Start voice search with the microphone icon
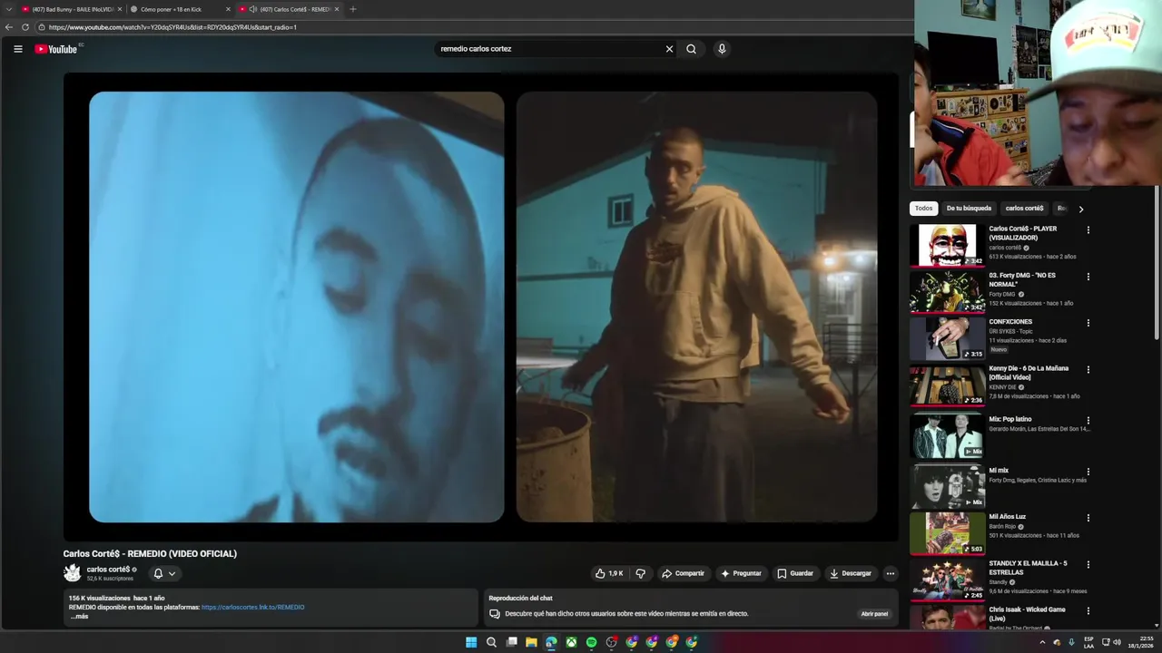This screenshot has height=653, width=1162. pos(722,49)
